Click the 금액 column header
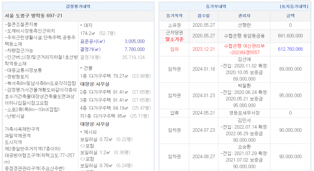Viewport: 314px width, 171px height. pyautogui.click(x=290, y=16)
